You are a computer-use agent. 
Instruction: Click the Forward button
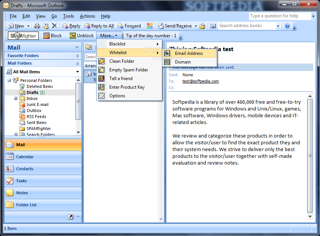tap(129, 26)
